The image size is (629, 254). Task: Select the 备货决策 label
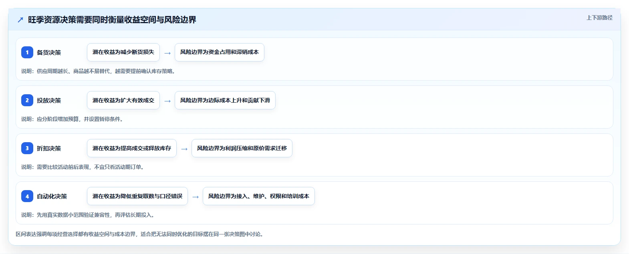49,52
